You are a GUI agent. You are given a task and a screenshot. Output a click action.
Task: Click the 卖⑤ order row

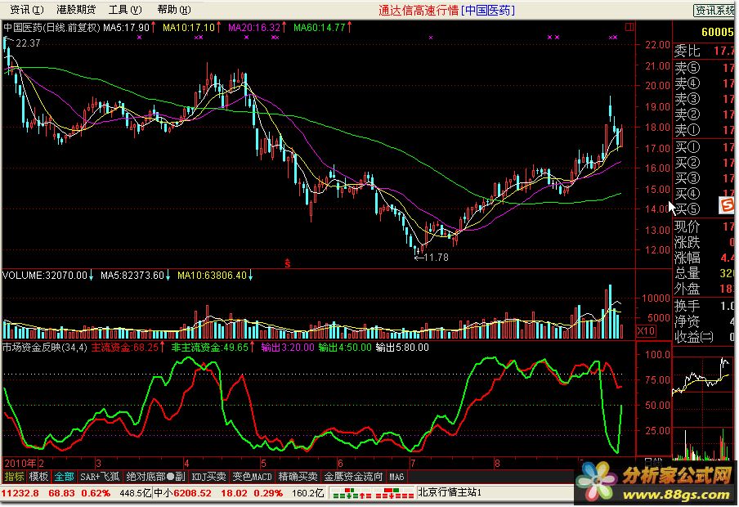point(704,68)
